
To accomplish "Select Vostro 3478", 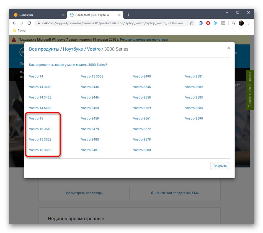I will pyautogui.click(x=90, y=129).
